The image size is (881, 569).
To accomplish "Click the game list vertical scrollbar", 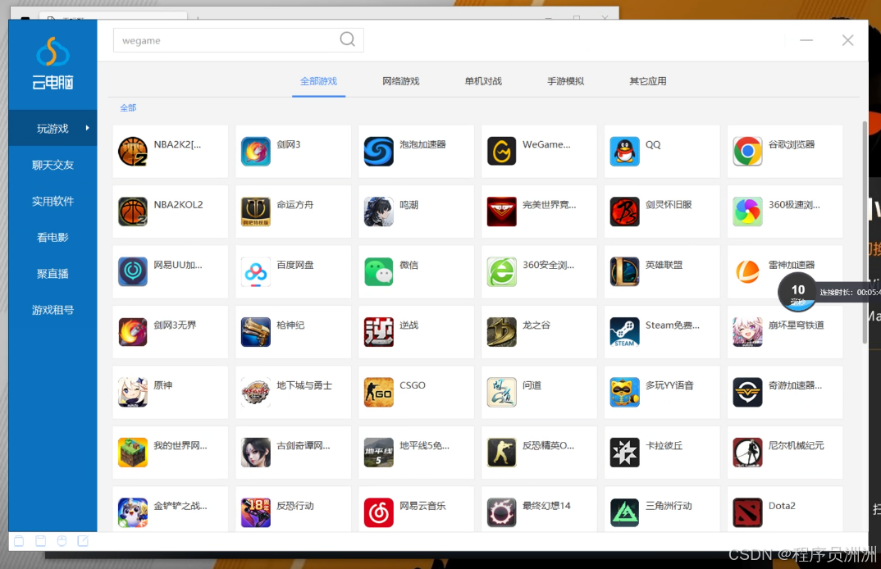I will (865, 231).
